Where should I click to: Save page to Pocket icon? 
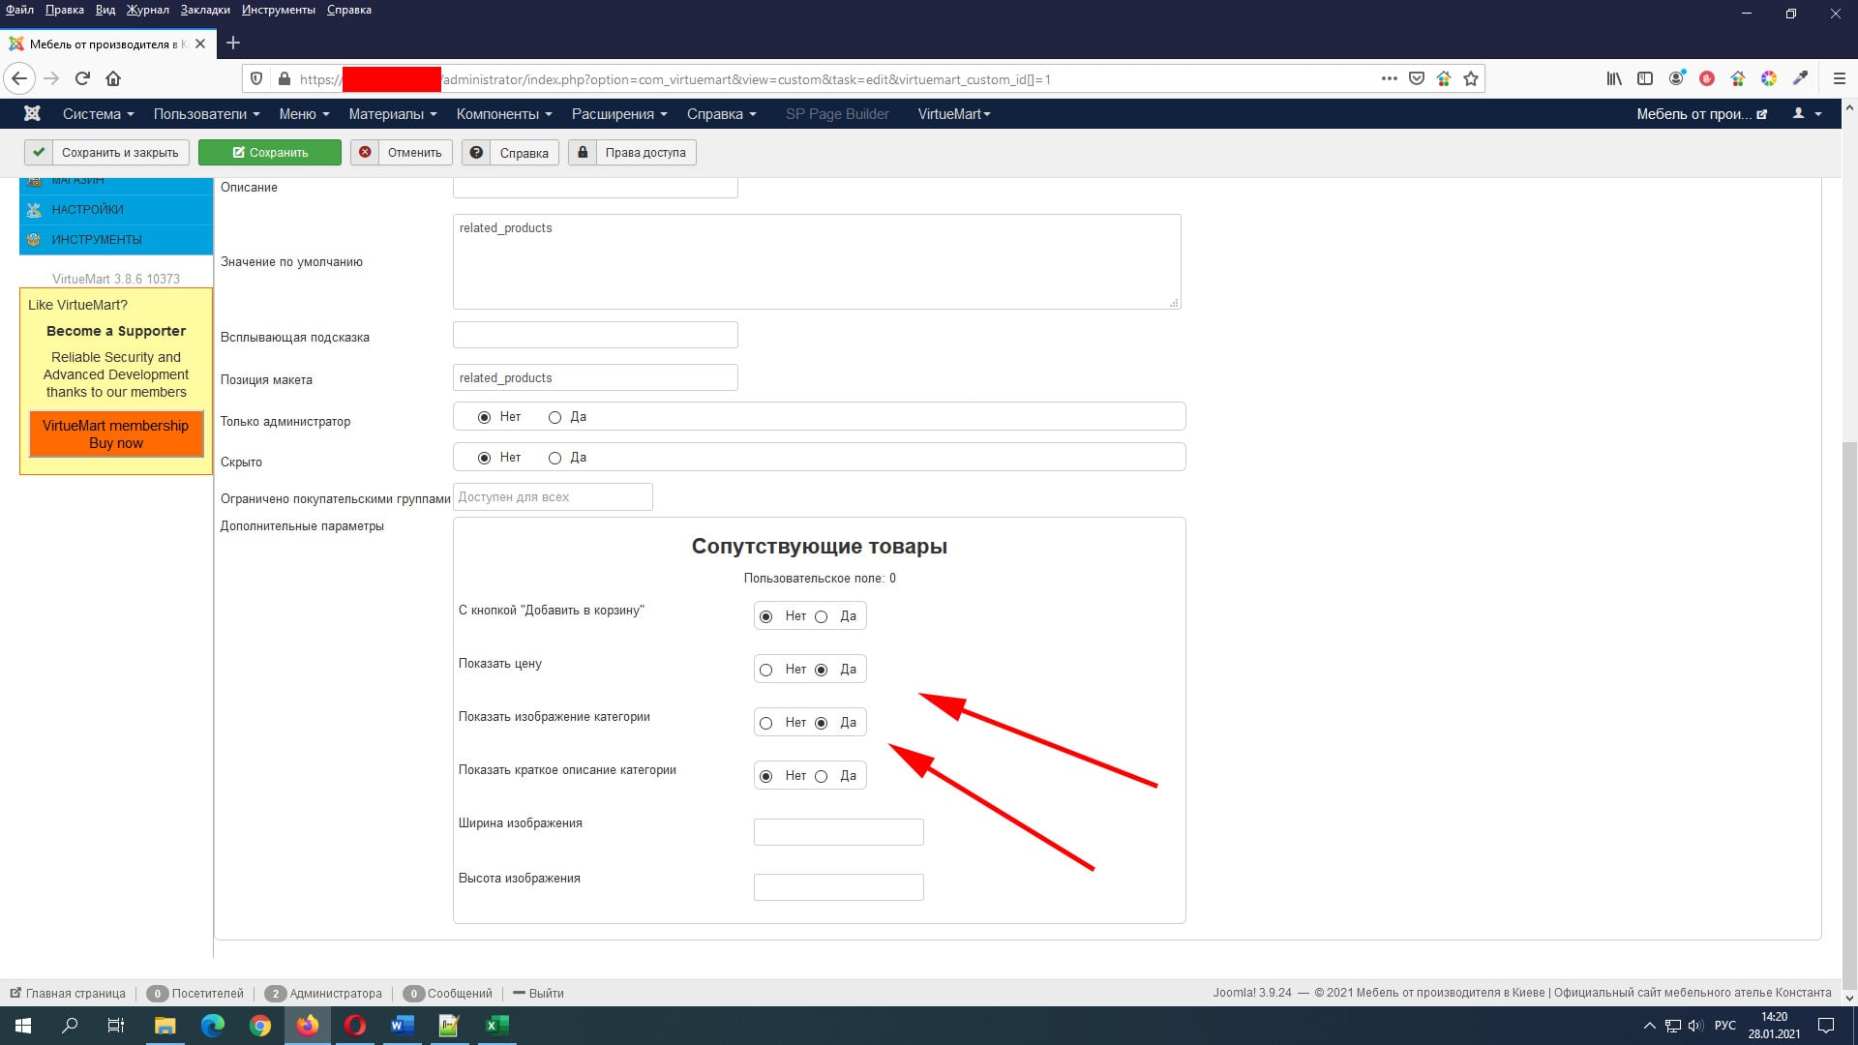click(x=1417, y=78)
